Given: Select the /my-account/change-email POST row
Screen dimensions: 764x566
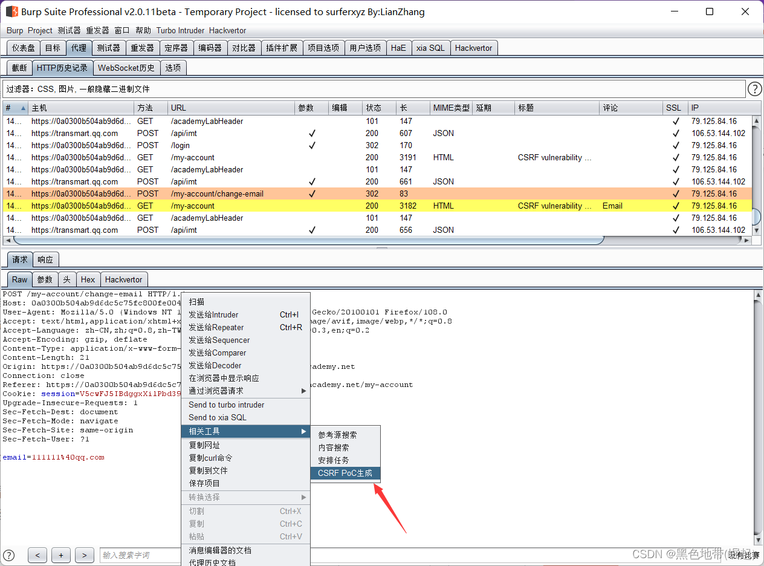Looking at the screenshot, I should 377,194.
